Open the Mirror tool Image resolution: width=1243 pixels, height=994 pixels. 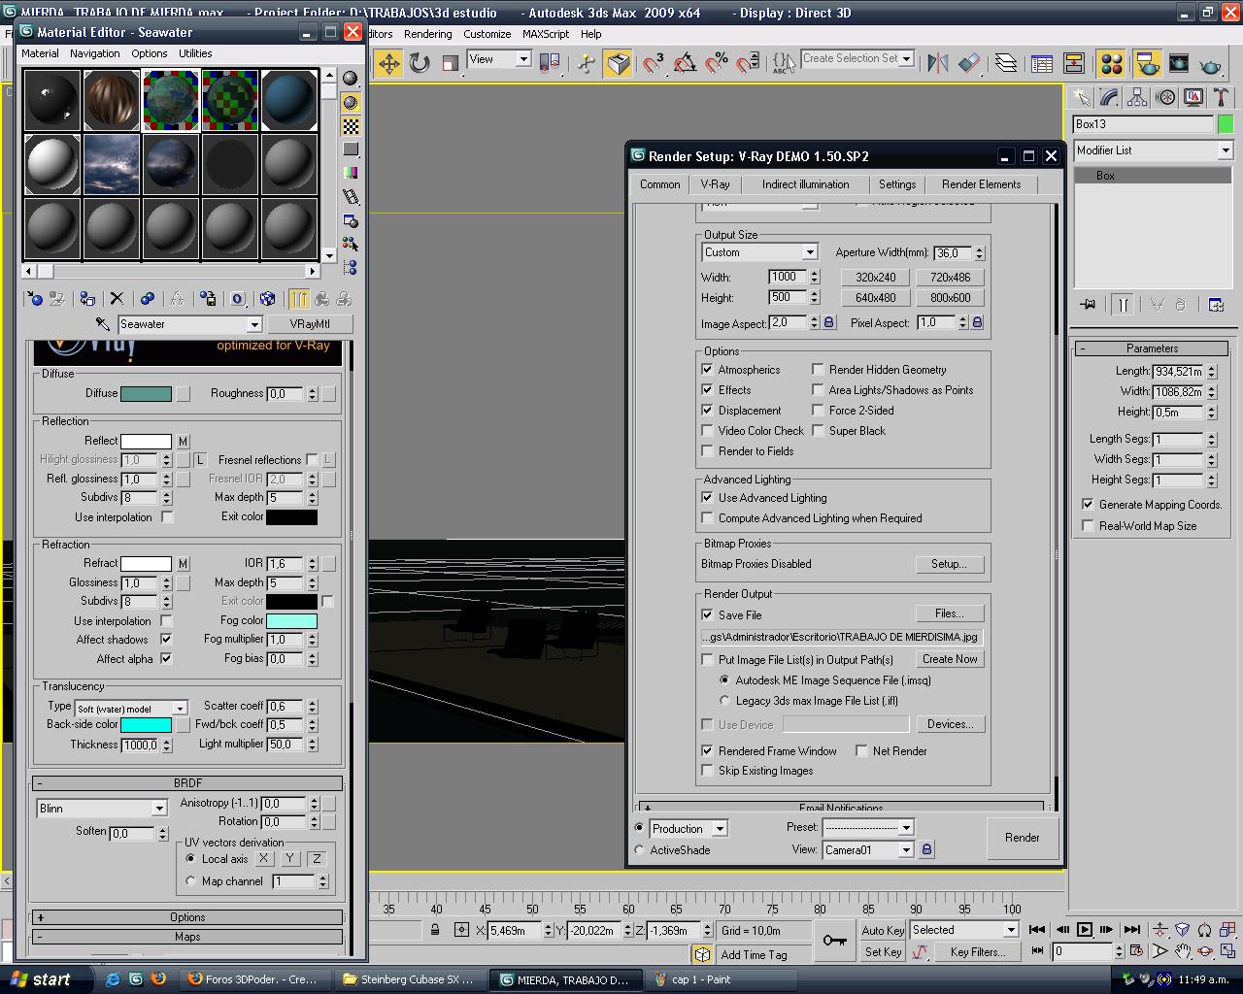(937, 64)
